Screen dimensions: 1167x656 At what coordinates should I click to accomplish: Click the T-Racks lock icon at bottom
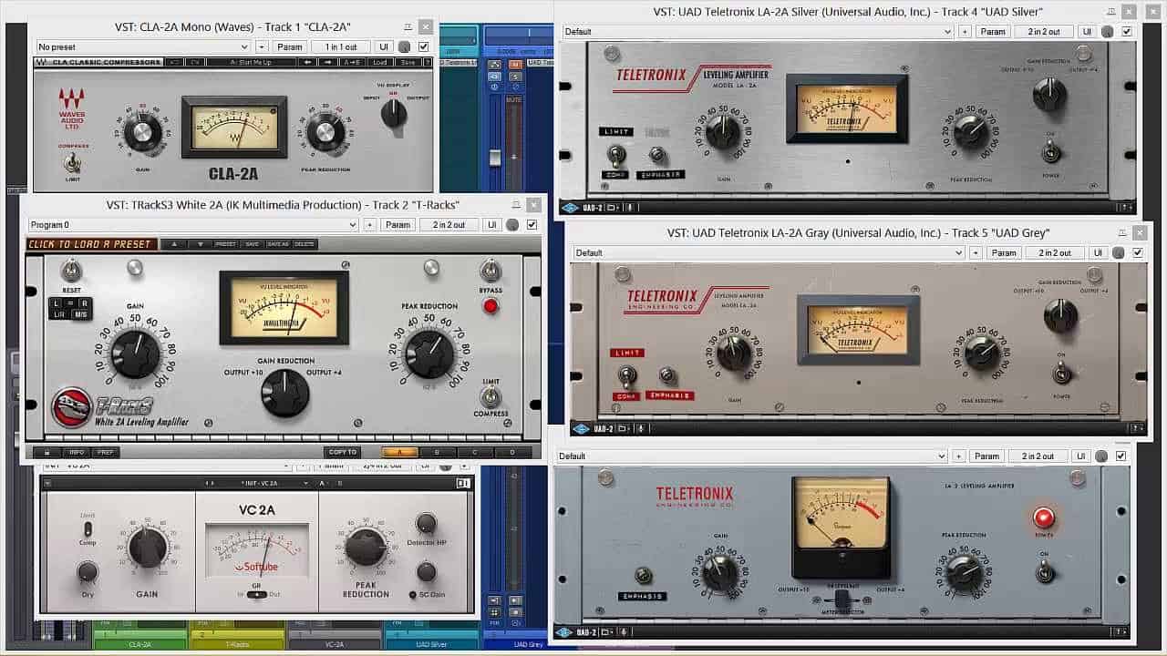46,452
